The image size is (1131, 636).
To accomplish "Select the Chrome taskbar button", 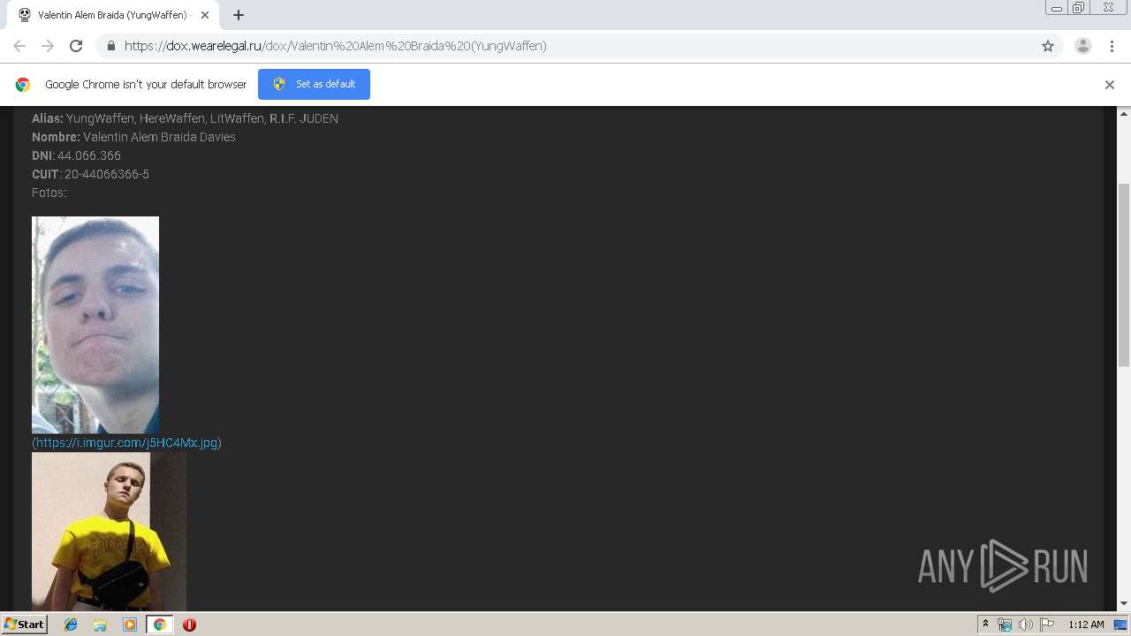I will (159, 625).
